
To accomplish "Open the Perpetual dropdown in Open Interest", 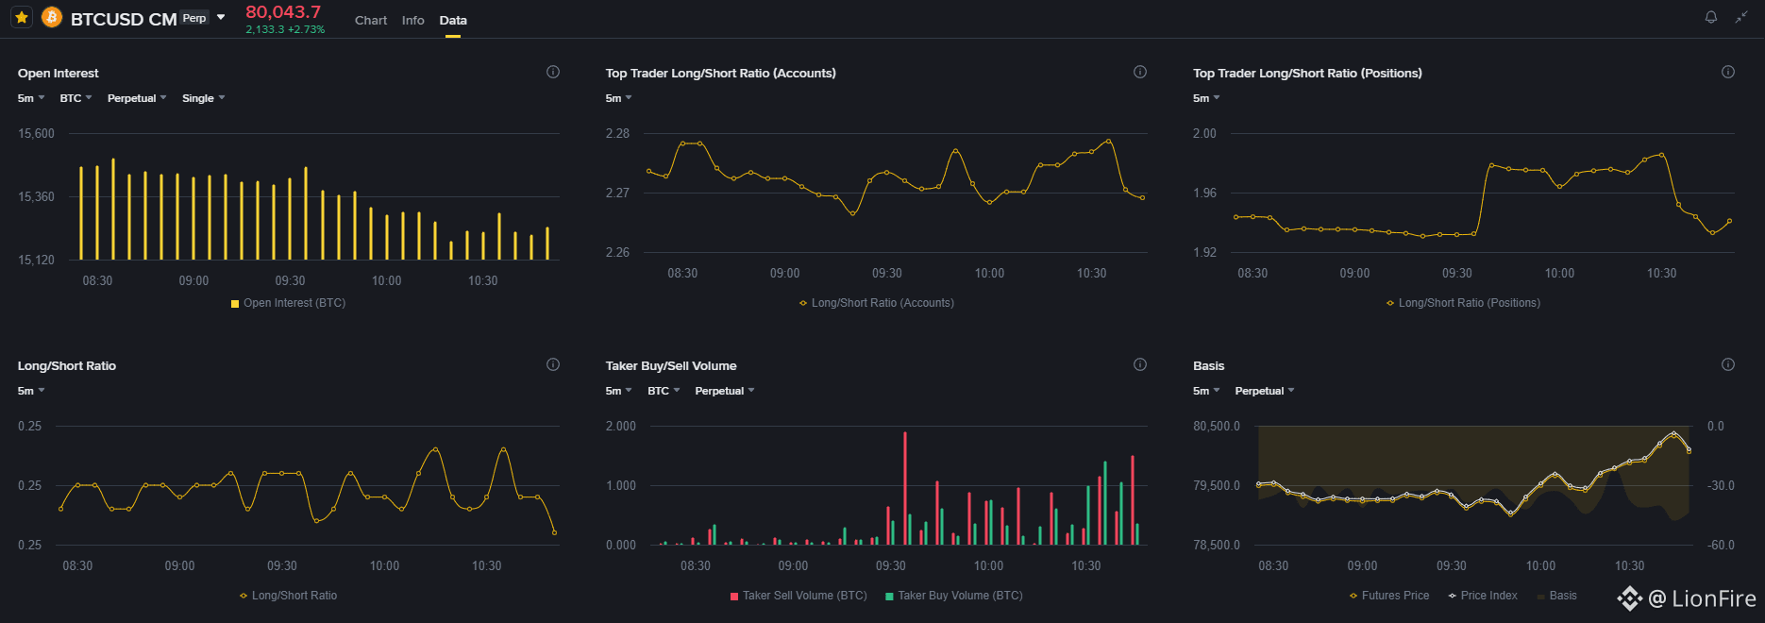I will [137, 98].
